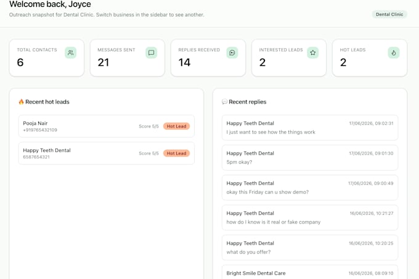Open the 'what do you offer?' reply
Screen dimensions: 419x279
tap(310, 248)
